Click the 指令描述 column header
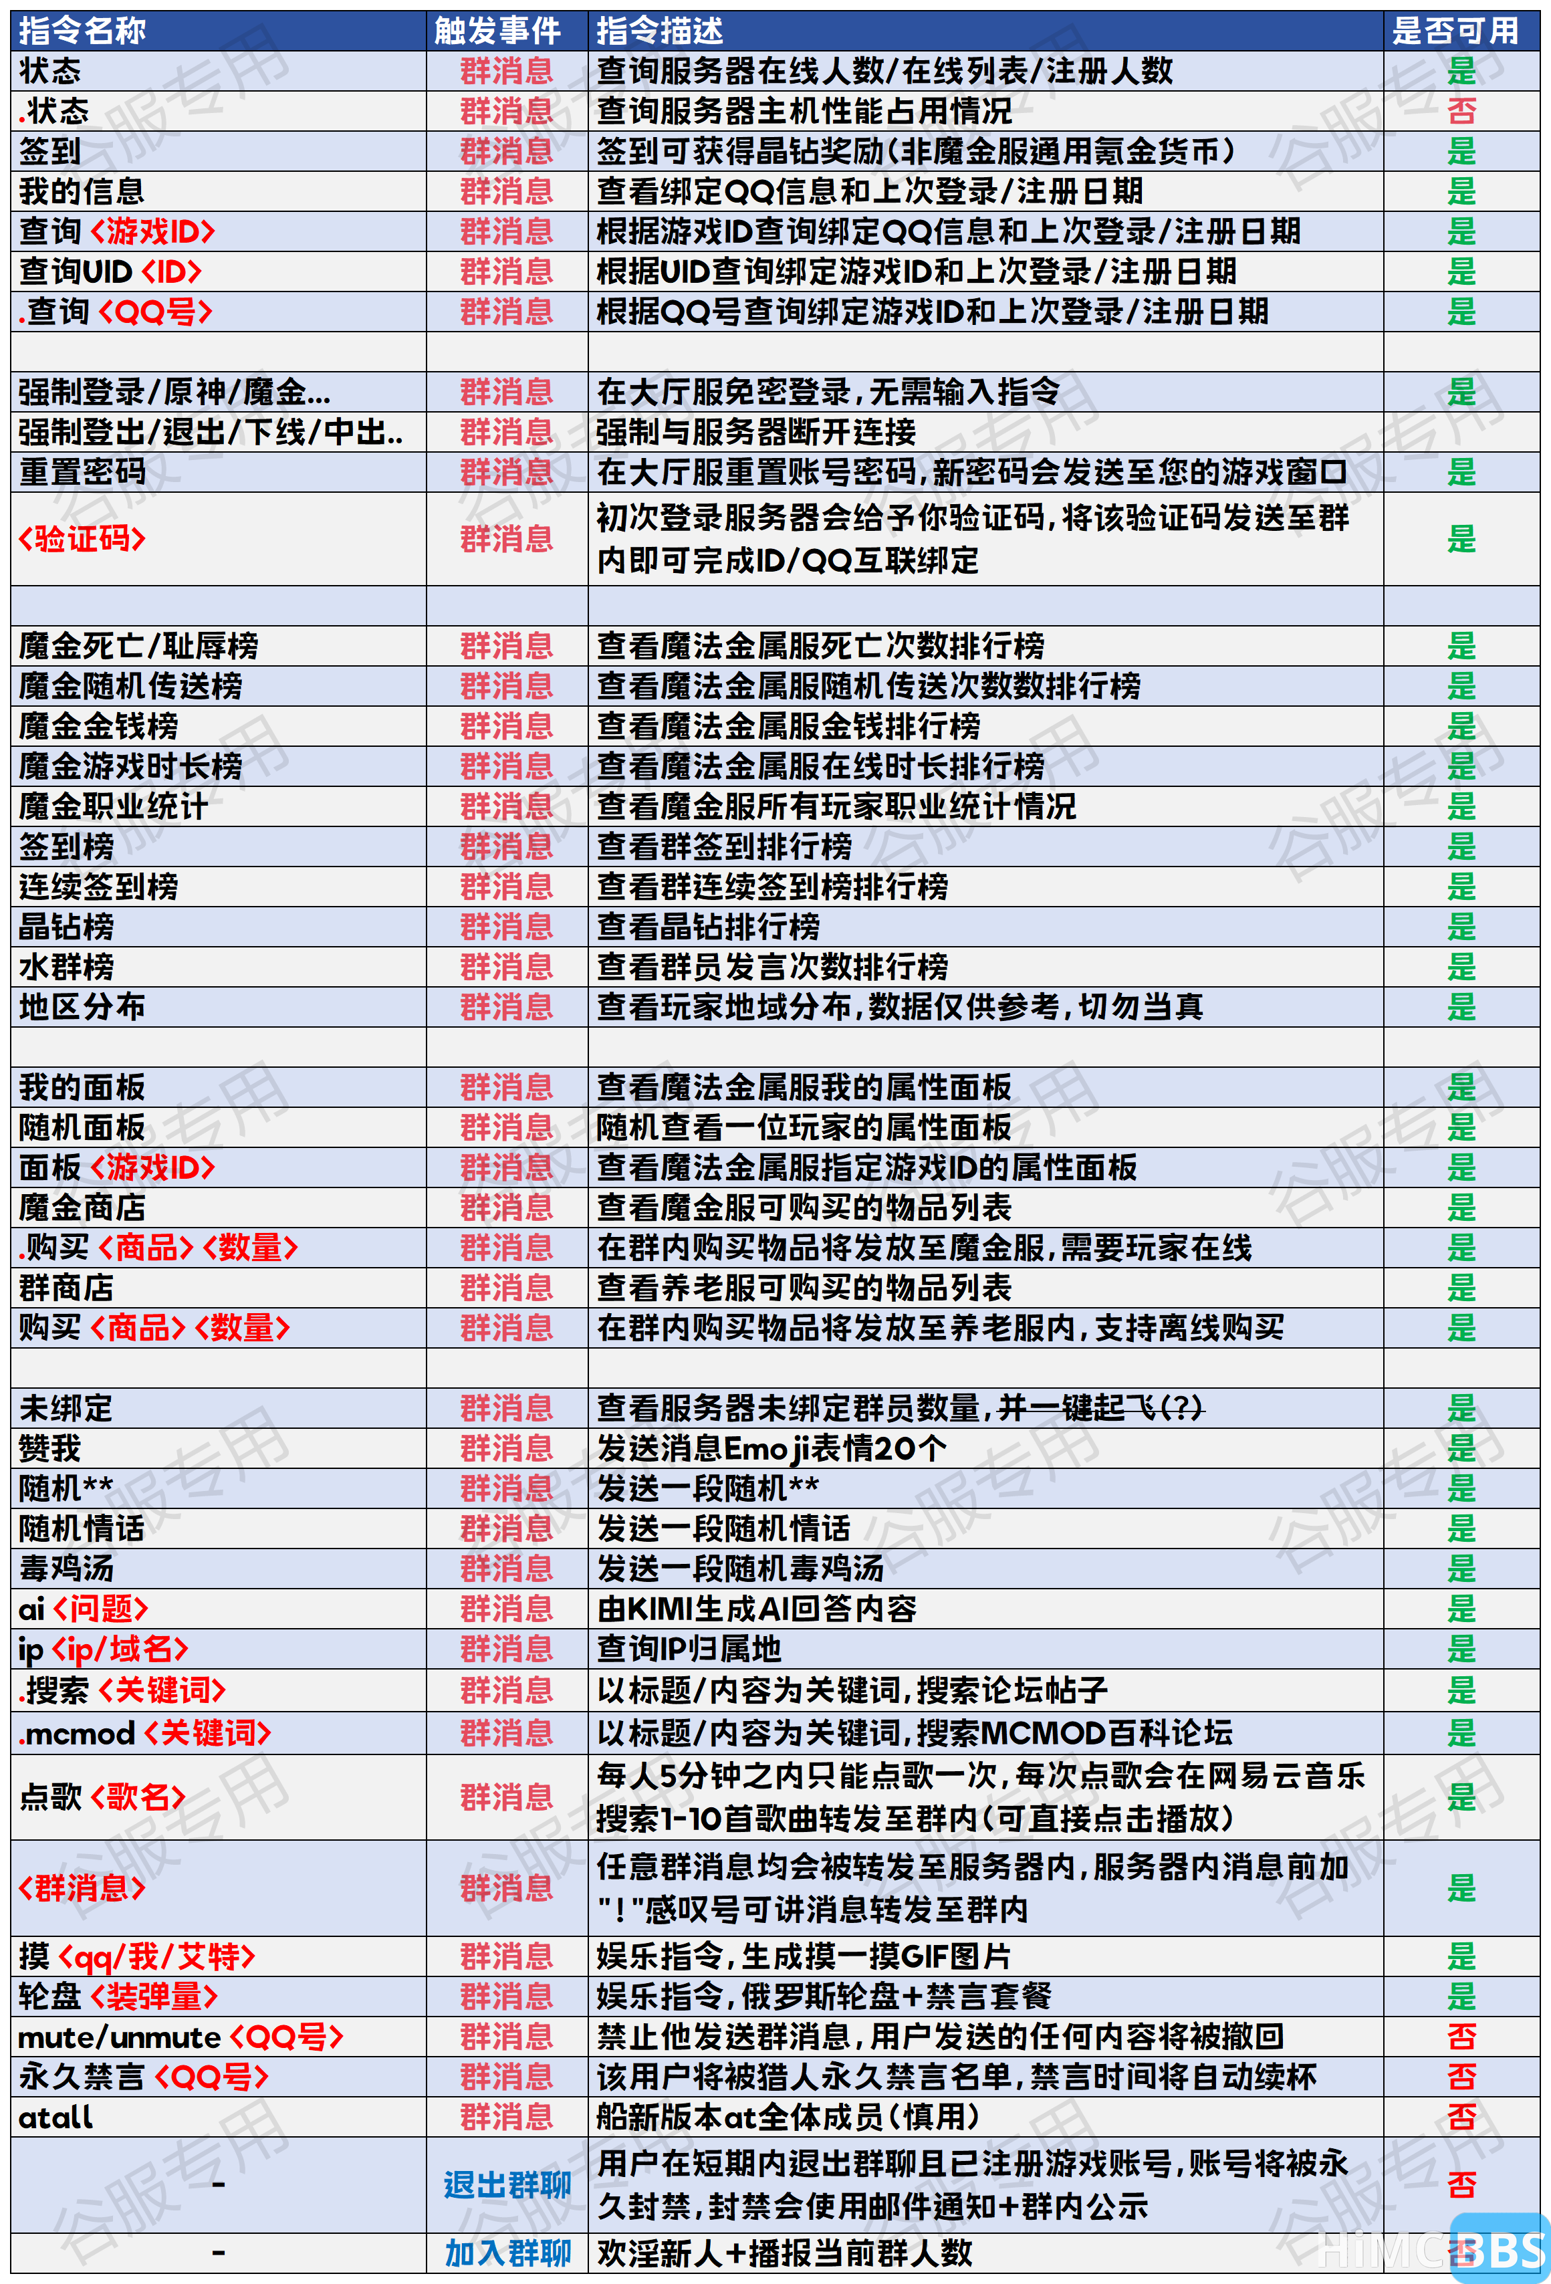 [986, 31]
